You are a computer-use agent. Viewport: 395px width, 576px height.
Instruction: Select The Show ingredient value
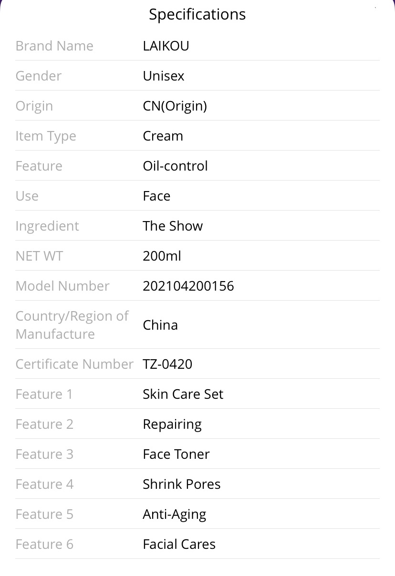173,226
